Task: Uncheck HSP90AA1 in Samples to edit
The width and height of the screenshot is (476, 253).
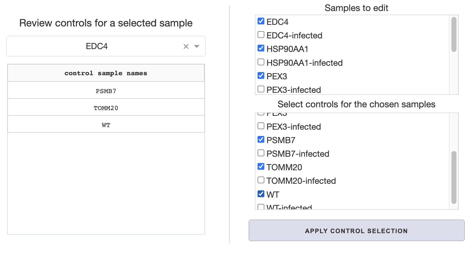Action: click(261, 48)
